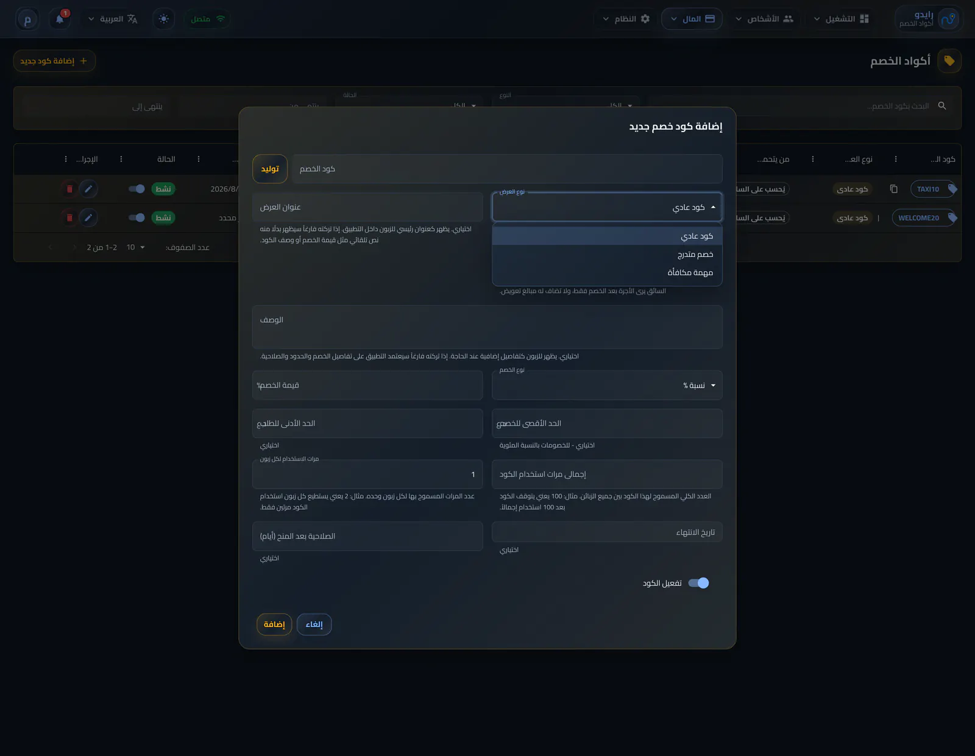Click the search magnifier icon in filter bar

[x=942, y=106]
